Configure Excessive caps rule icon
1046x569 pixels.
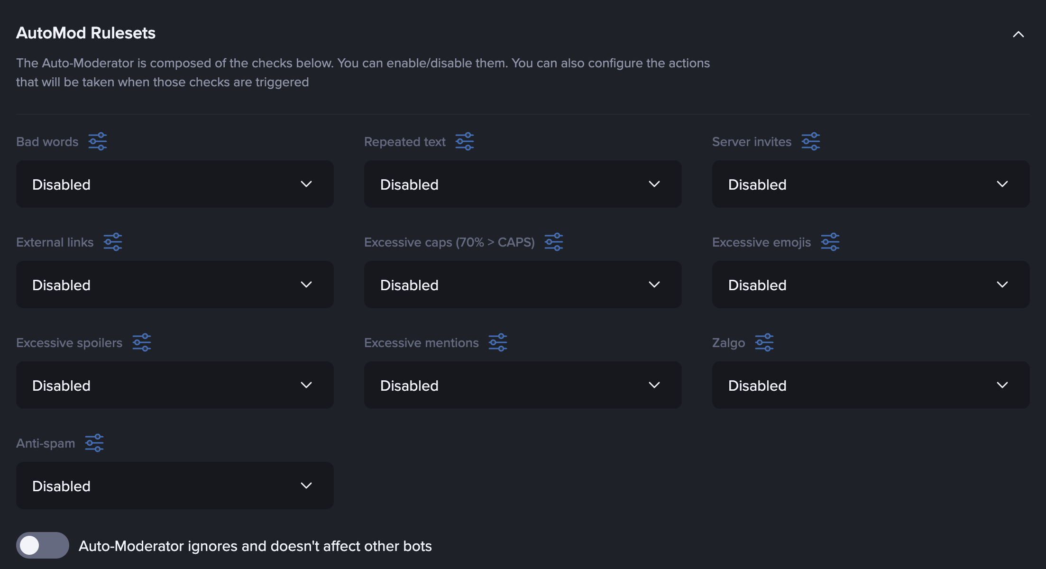[554, 242]
